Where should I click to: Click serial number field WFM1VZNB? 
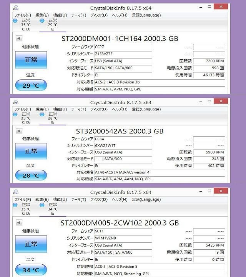[x=123, y=238]
